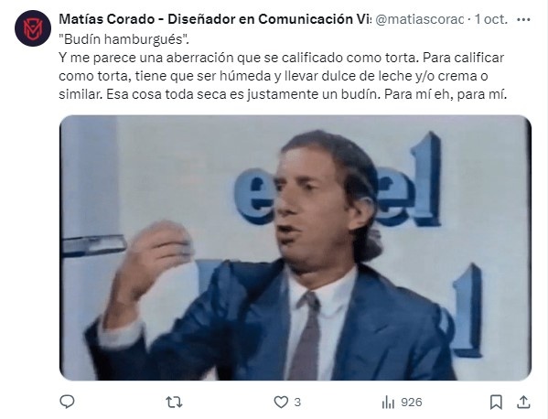The width and height of the screenshot is (548, 419).
Task: Click the 926 views count
Action: 412,403
